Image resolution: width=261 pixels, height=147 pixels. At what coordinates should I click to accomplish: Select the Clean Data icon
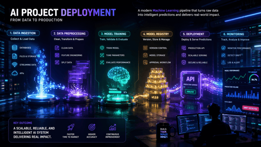pyautogui.click(x=57, y=48)
